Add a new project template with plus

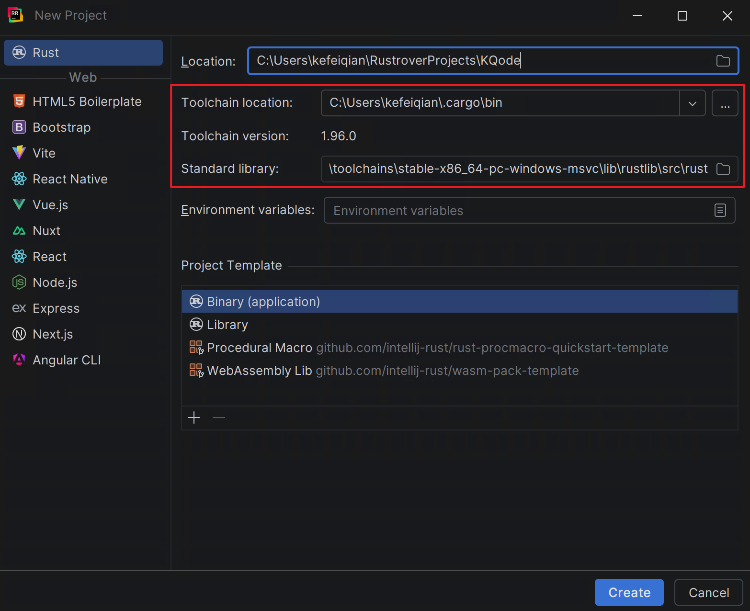tap(194, 418)
